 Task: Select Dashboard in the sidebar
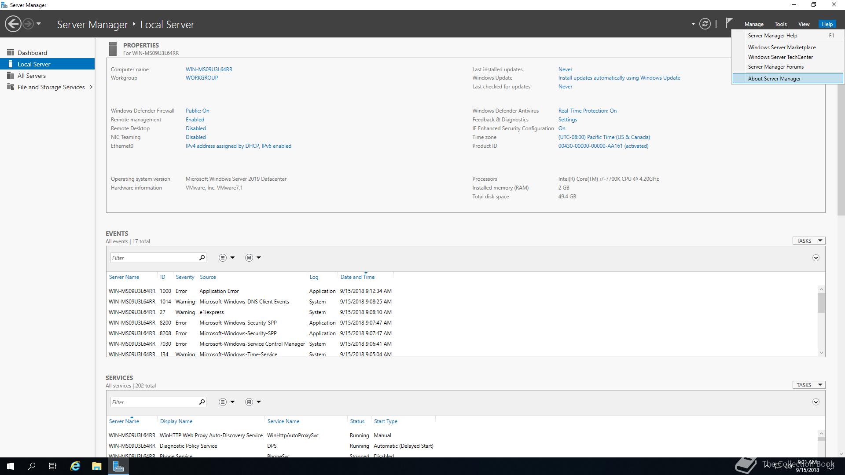point(32,53)
